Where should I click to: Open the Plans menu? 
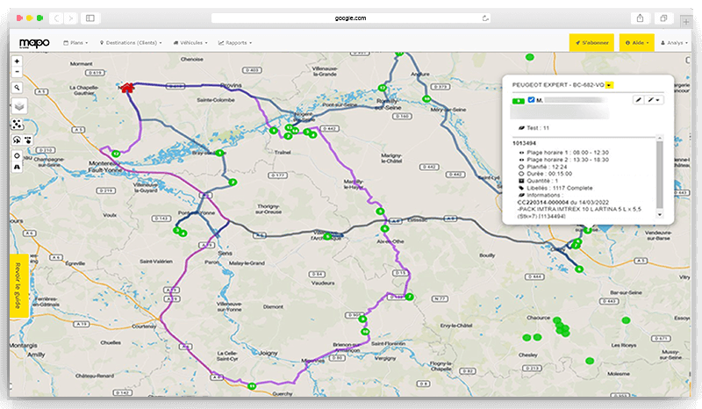pyautogui.click(x=77, y=42)
